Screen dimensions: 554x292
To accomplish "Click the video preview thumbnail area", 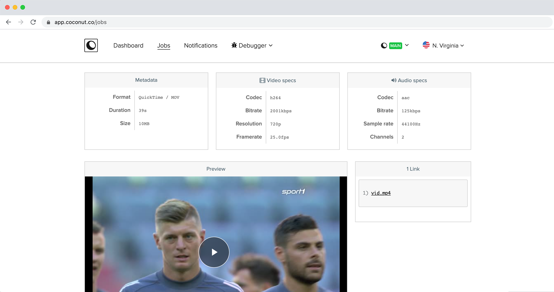I will pyautogui.click(x=215, y=234).
